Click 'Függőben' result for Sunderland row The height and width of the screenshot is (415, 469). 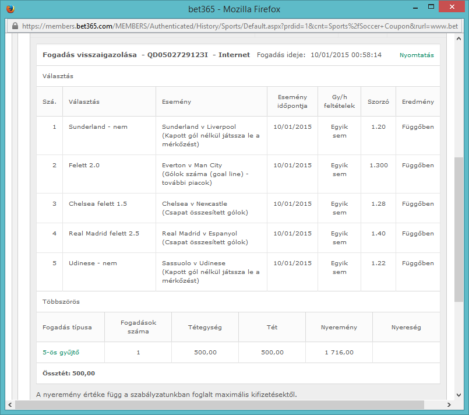tap(418, 127)
